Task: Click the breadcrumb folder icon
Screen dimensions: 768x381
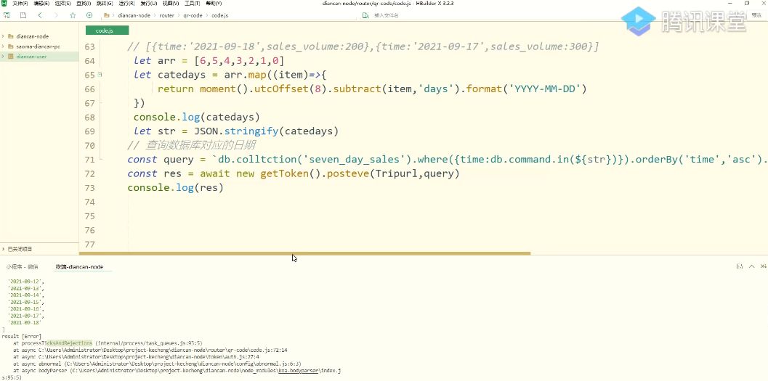Action: point(107,15)
